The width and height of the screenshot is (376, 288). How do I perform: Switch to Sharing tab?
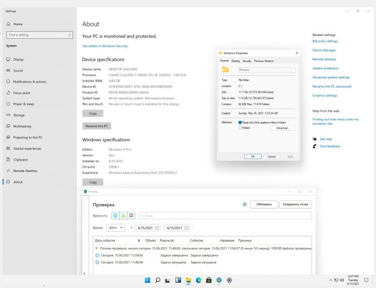pos(235,61)
